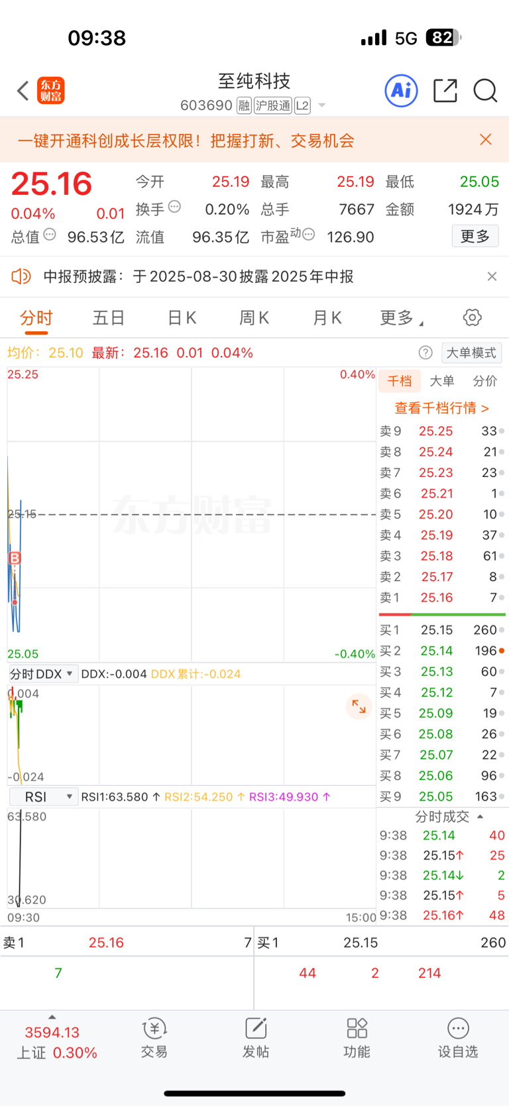The height and width of the screenshot is (1106, 509).
Task: Close the 科创成长层 promo banner
Action: point(486,139)
